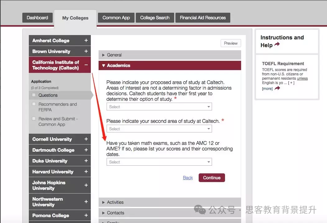The width and height of the screenshot is (327, 223).
Task: Expand Amherst College with its plus icon
Action: tap(86, 40)
